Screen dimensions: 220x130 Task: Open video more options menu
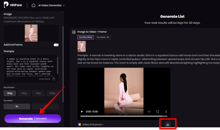click(x=166, y=112)
